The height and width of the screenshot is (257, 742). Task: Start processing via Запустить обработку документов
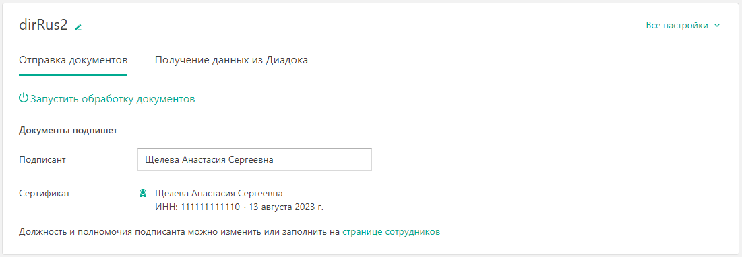point(113,99)
